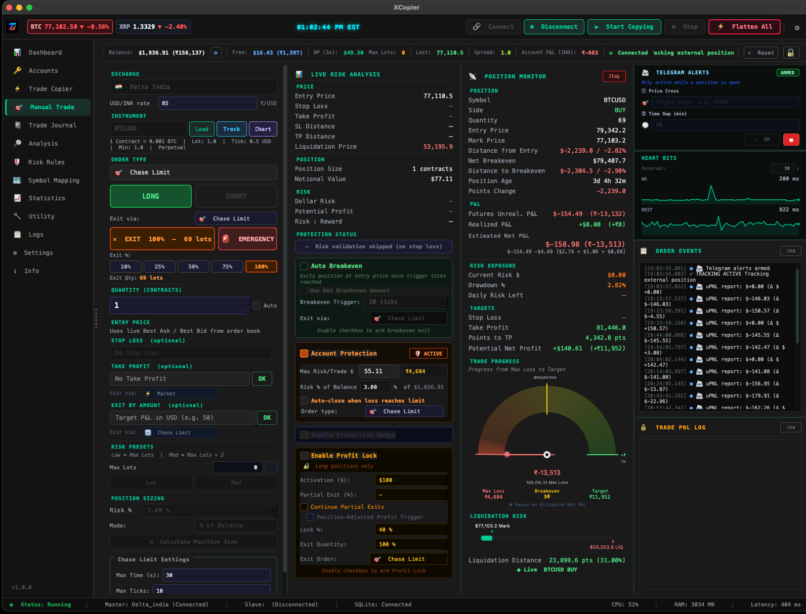Click the XCopier logo icon
806x614 pixels.
[x=13, y=27]
